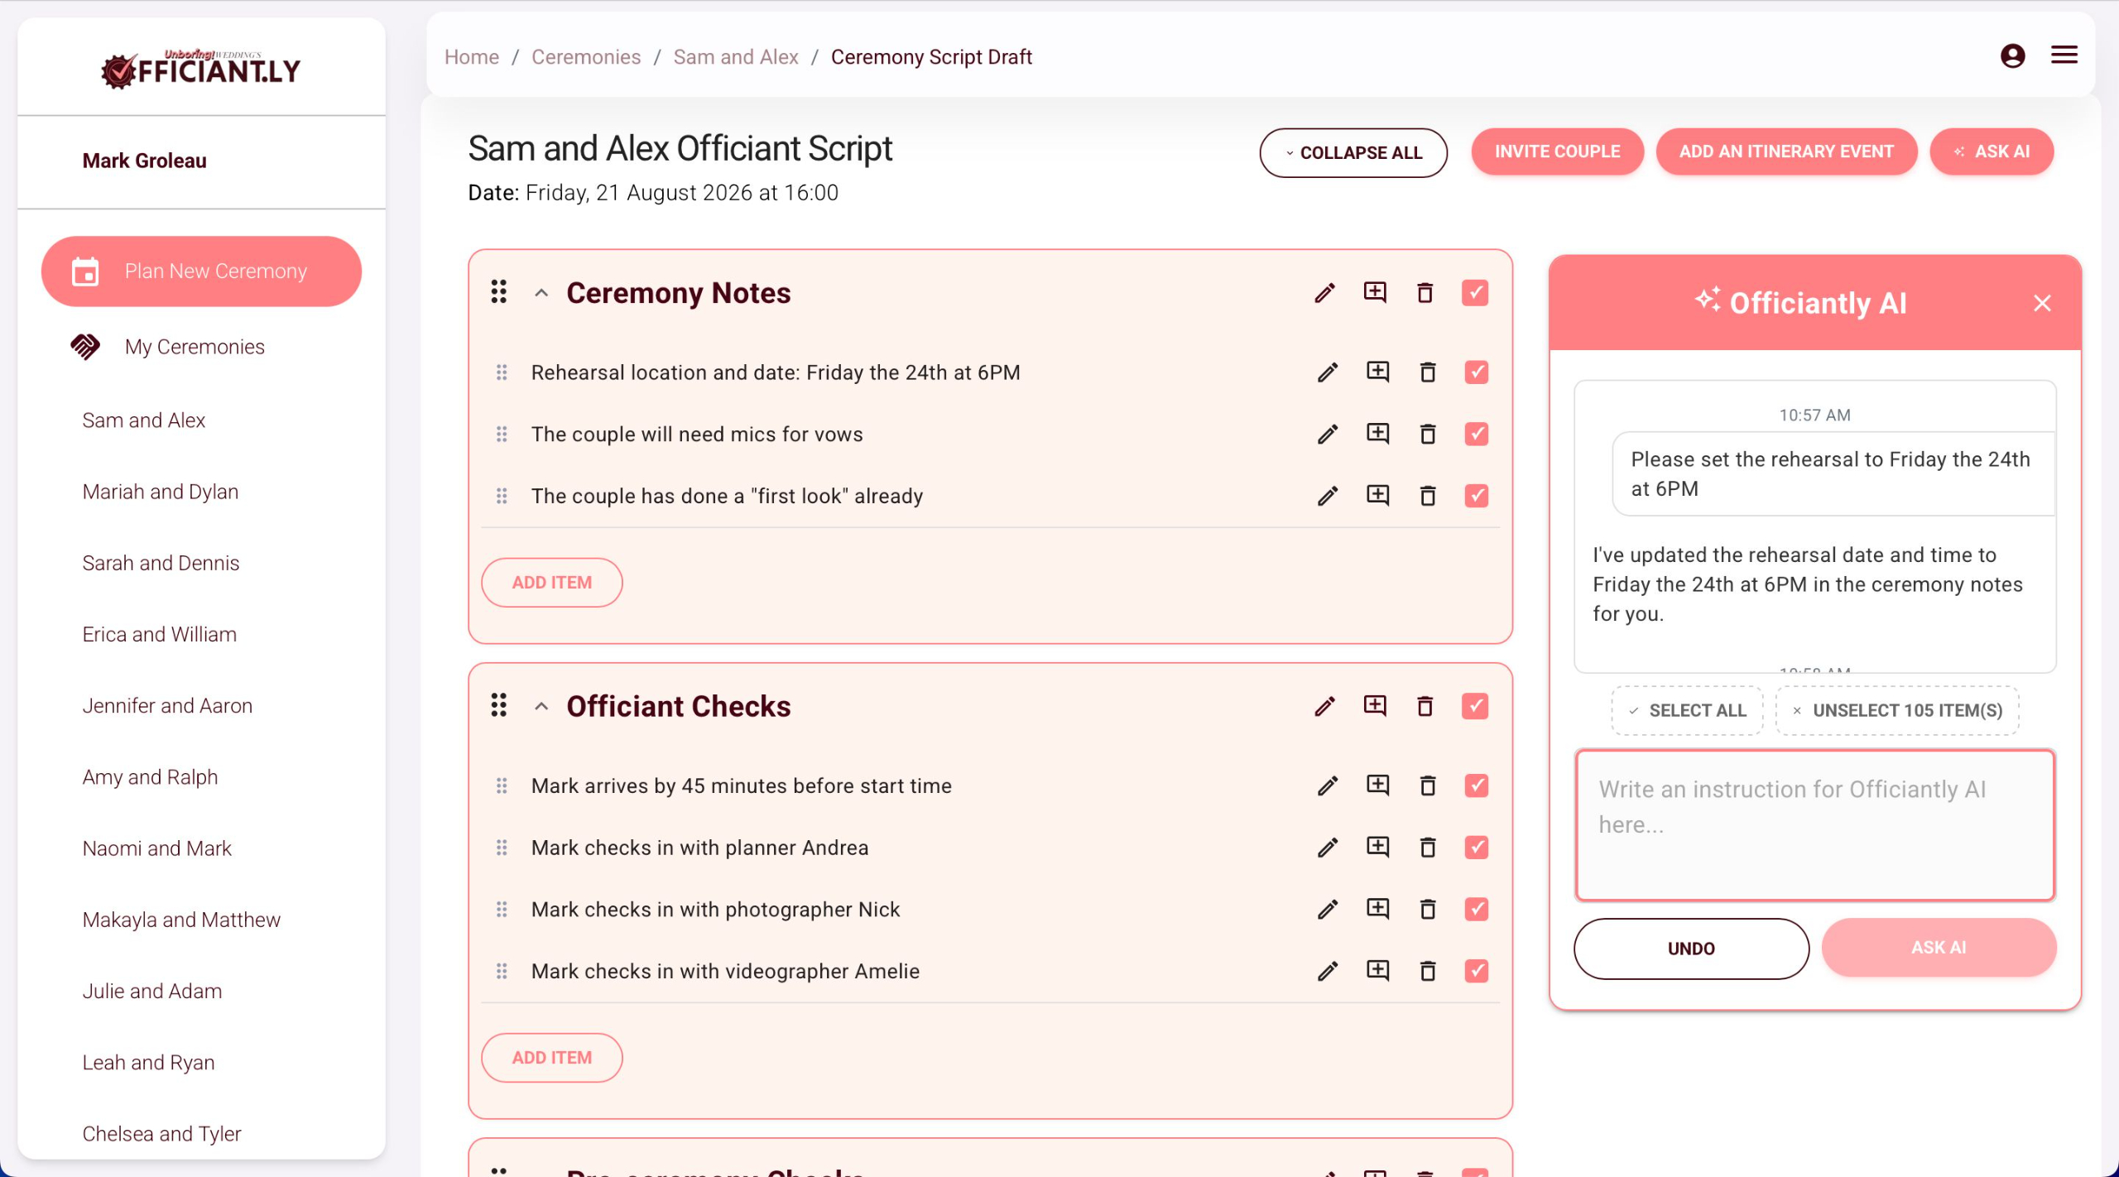Go to Ceremonies breadcrumb link

585,57
